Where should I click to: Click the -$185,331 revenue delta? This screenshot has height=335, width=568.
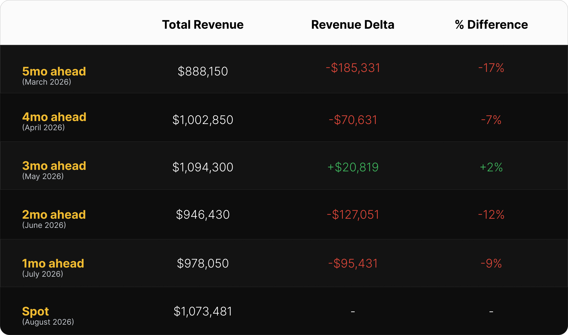coord(353,68)
